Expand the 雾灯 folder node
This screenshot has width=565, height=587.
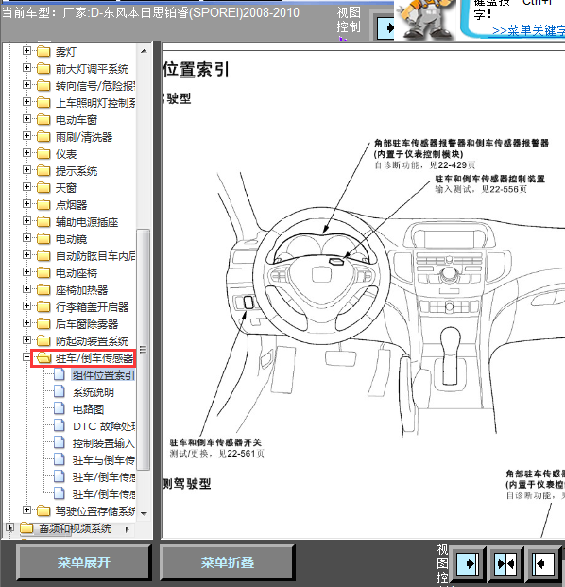point(26,50)
